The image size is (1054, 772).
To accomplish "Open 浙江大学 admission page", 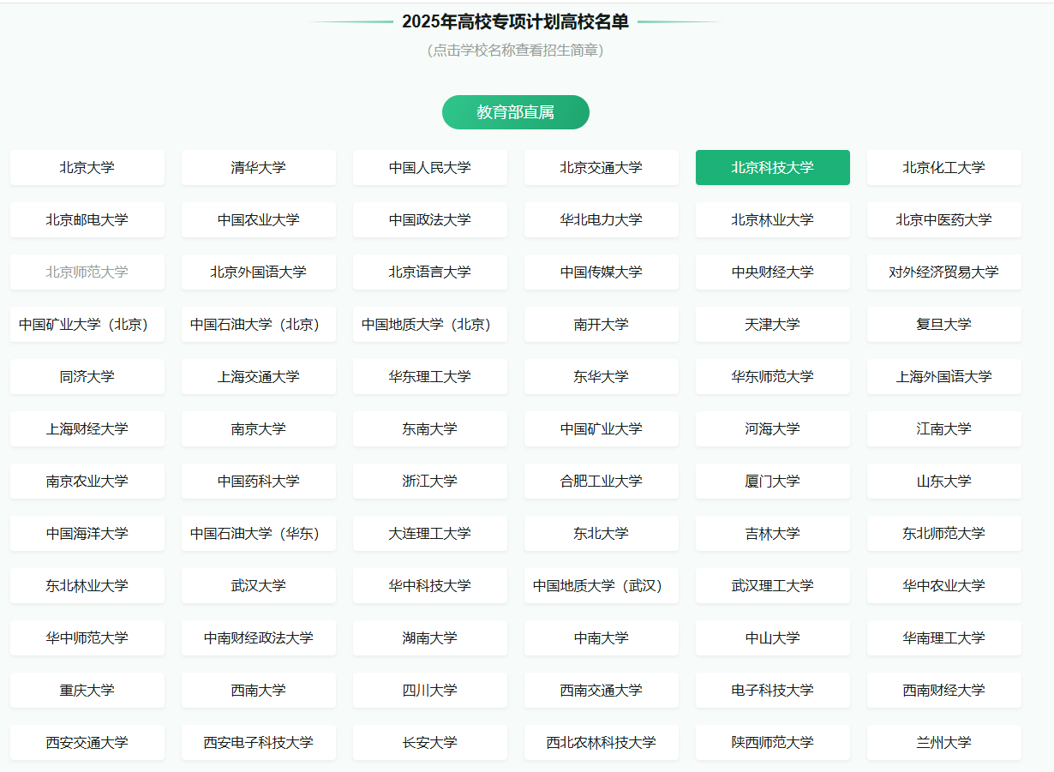I will point(429,482).
